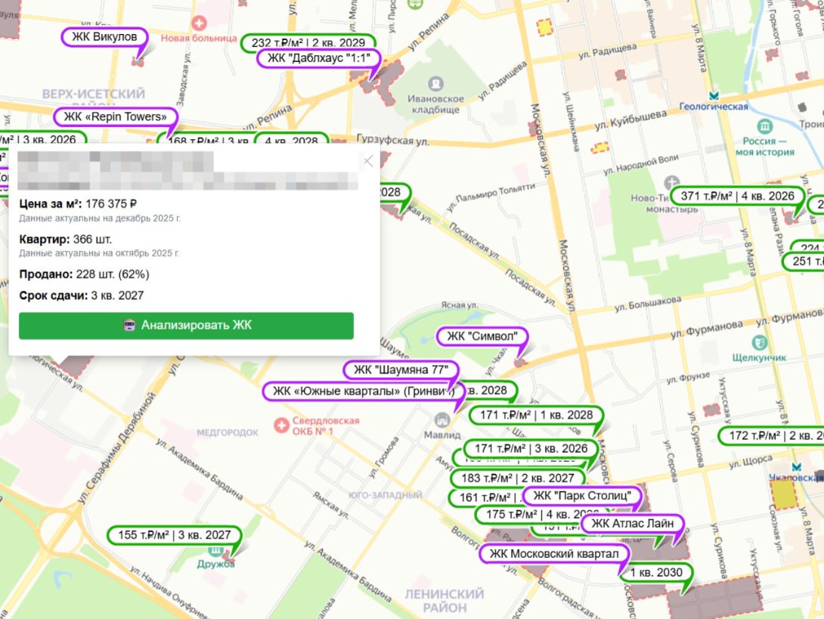Open the ЖК "Даблхаус 1:1" marker
Image resolution: width=824 pixels, height=619 pixels.
click(x=318, y=59)
